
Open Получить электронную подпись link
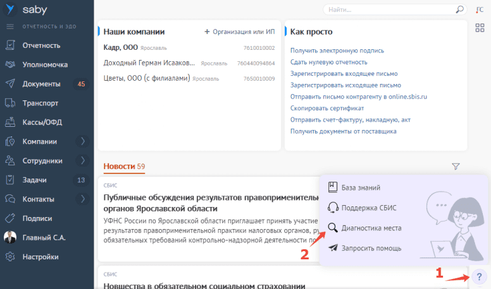pyautogui.click(x=337, y=50)
